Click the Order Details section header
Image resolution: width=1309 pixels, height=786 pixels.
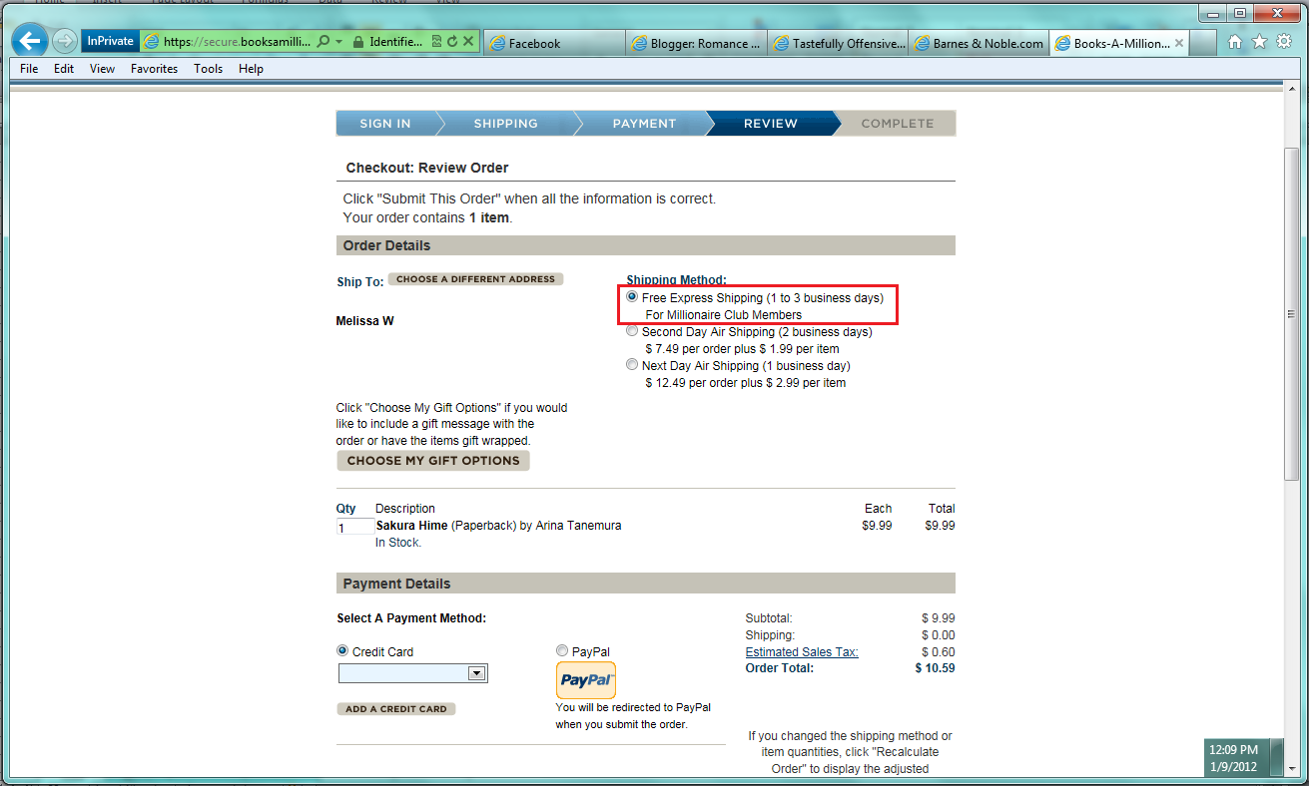(x=646, y=245)
